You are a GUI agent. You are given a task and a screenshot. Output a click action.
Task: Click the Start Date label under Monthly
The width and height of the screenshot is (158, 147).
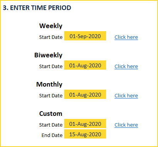click(51, 96)
